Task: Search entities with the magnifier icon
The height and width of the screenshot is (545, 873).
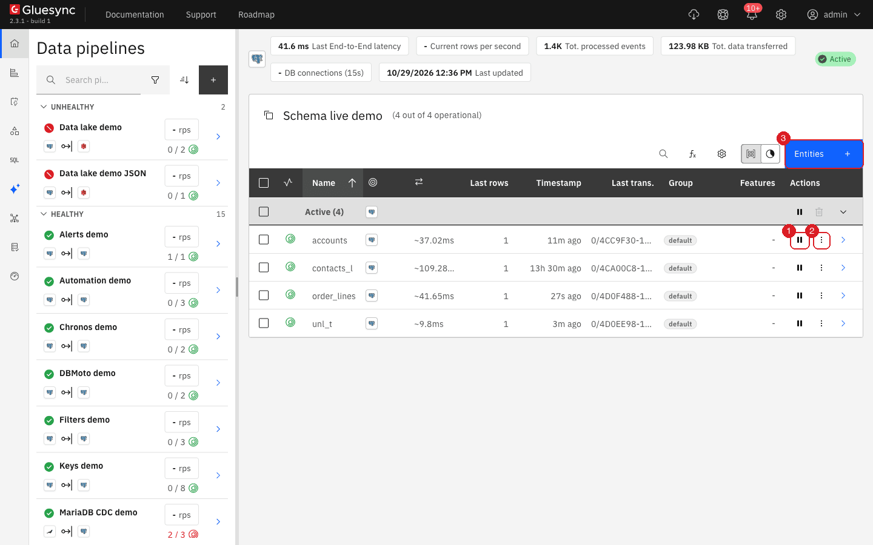Action: pyautogui.click(x=663, y=154)
